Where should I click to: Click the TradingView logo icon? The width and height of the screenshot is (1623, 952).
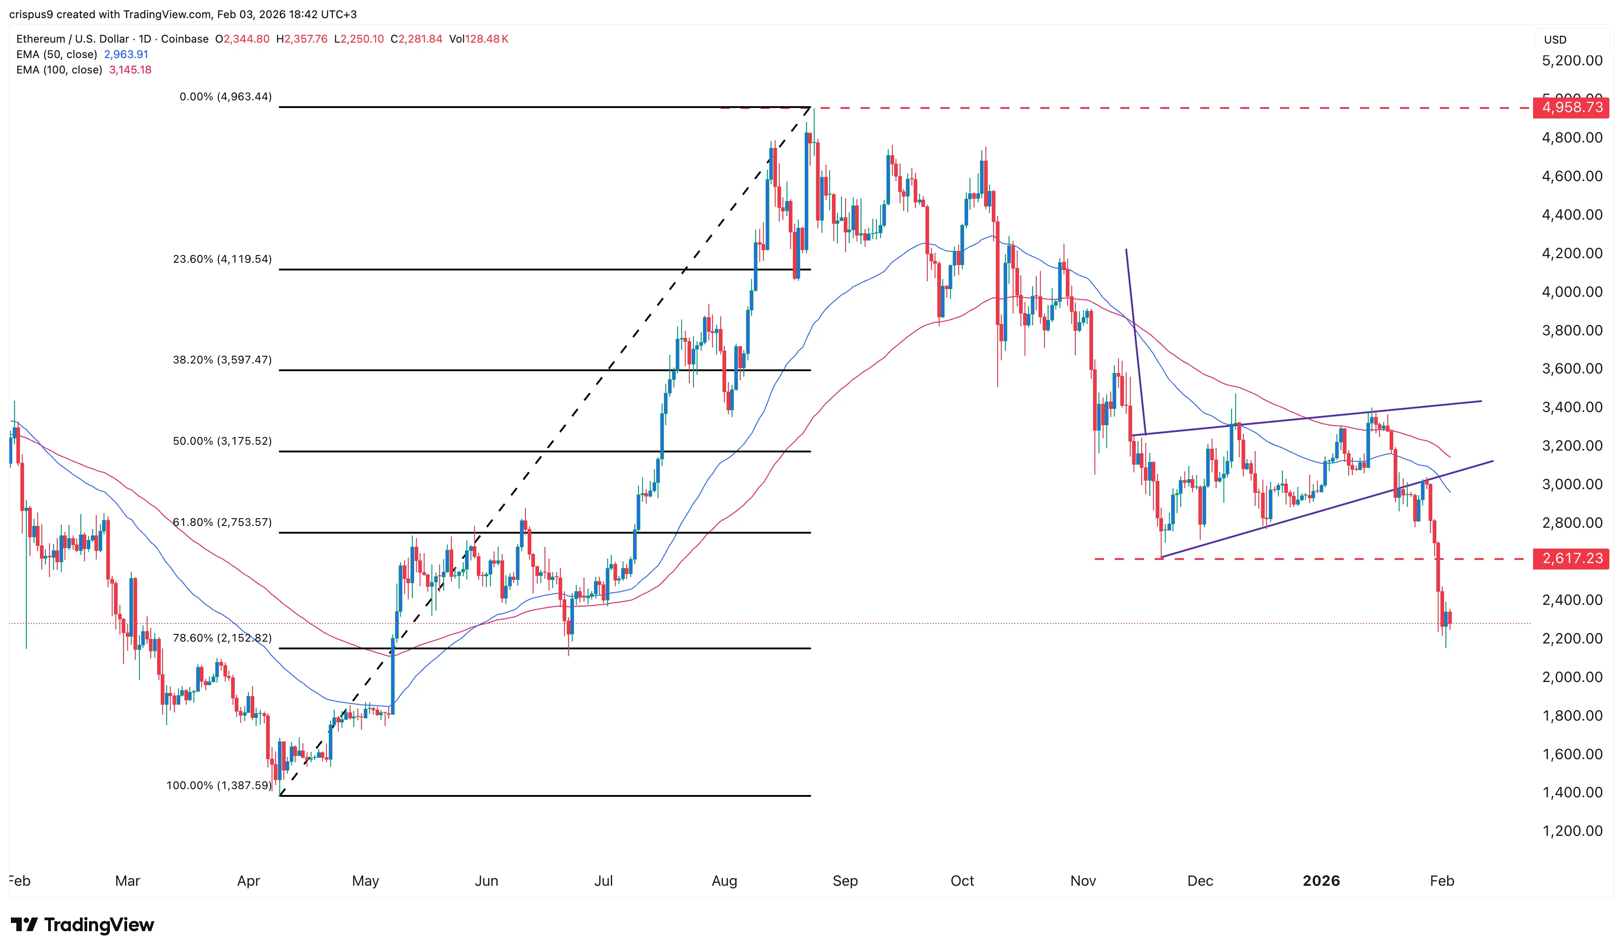[x=25, y=925]
